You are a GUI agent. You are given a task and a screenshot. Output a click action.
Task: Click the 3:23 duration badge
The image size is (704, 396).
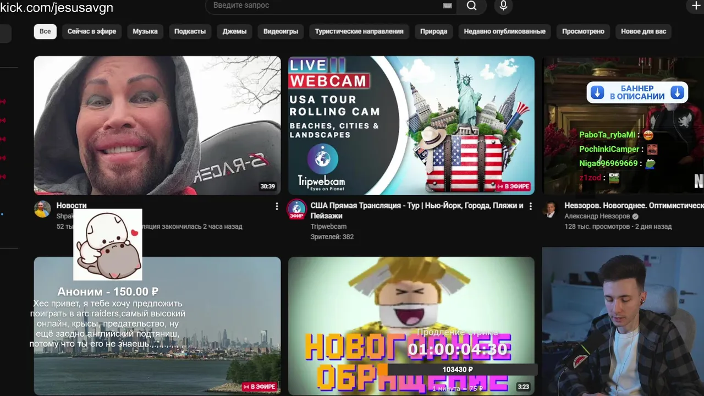524,387
